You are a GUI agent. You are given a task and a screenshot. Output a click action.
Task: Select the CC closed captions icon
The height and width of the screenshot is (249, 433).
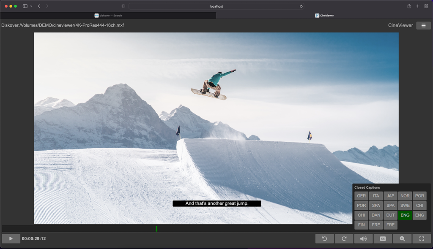(382, 238)
